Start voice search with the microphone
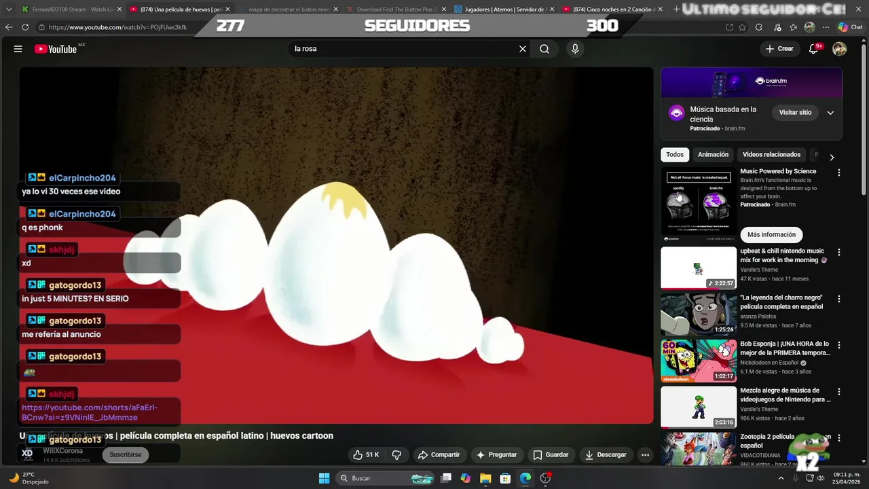The width and height of the screenshot is (869, 489). coord(575,49)
